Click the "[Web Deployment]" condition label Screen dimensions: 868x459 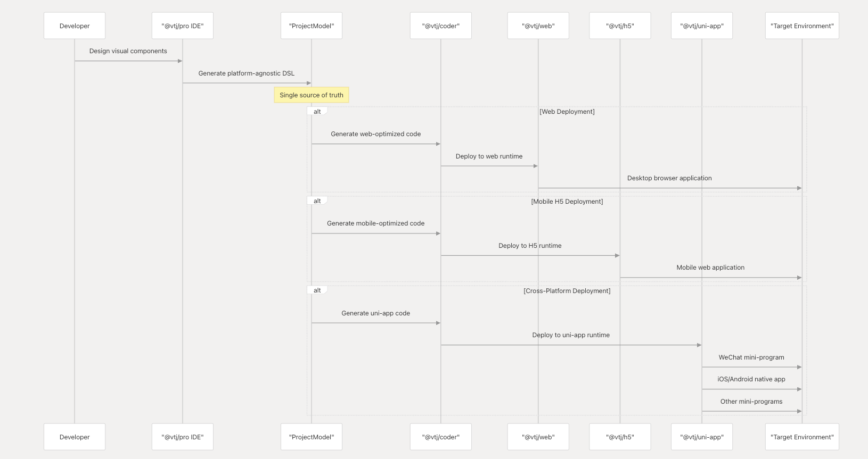tap(567, 112)
